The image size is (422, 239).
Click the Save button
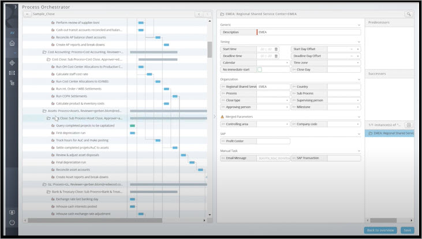[407, 230]
